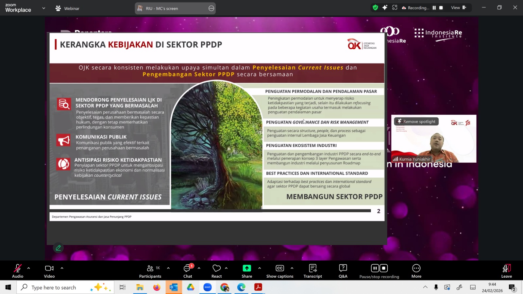
Task: Open the Zoom Workplace dropdown arrow
Action: tap(44, 8)
